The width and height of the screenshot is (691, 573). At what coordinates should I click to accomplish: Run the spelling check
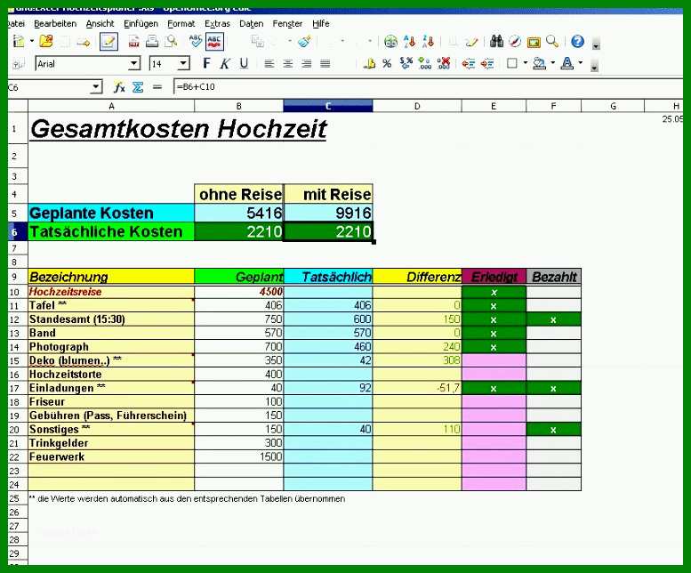point(196,42)
